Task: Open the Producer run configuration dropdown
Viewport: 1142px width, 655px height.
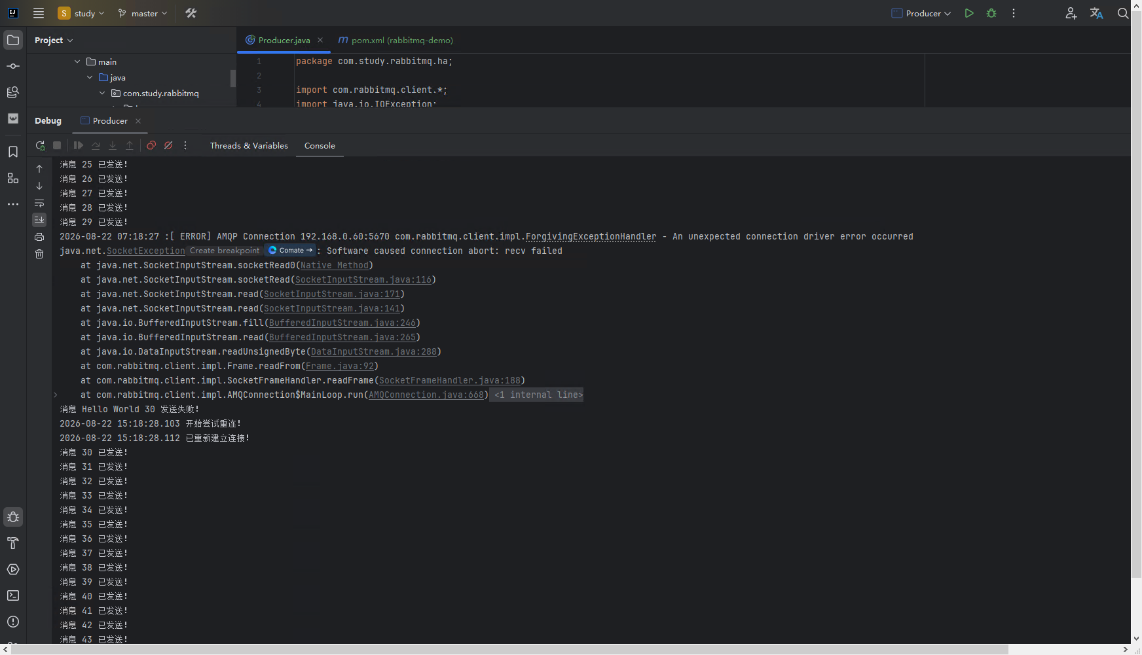Action: pyautogui.click(x=921, y=13)
